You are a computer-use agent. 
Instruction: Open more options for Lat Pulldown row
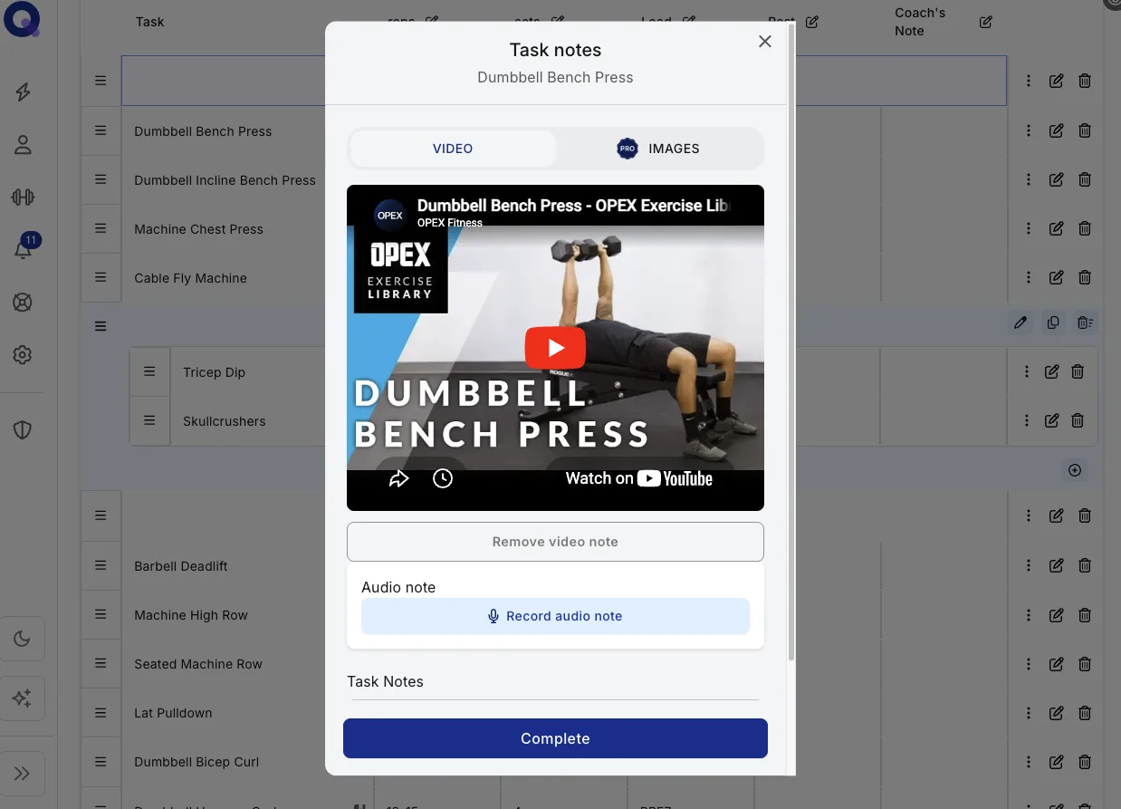click(1029, 713)
